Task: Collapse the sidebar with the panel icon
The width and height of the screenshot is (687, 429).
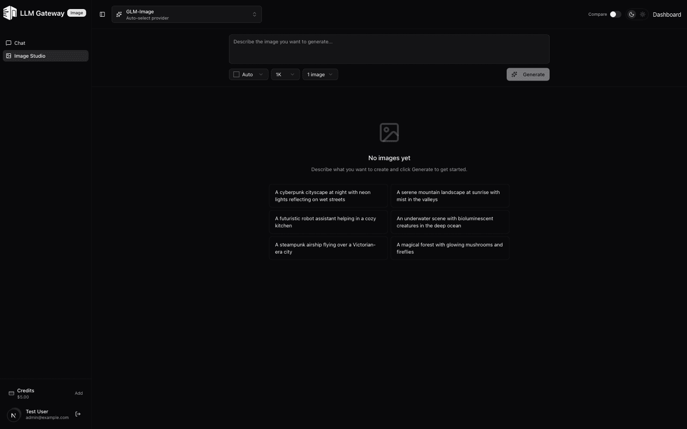Action: (102, 14)
